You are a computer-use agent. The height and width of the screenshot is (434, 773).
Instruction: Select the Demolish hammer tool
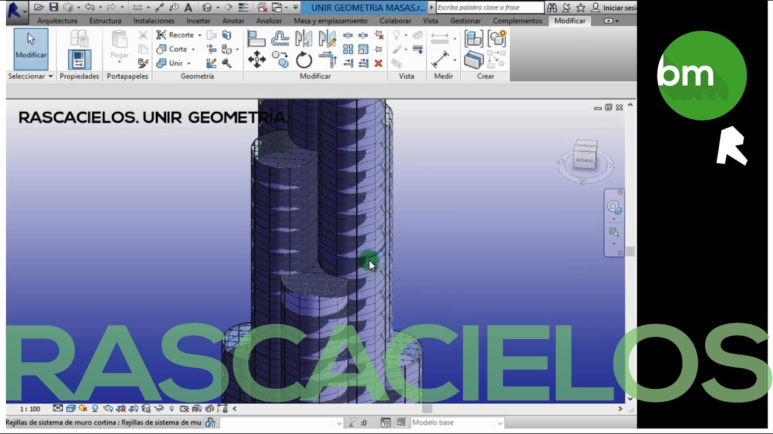[x=227, y=63]
